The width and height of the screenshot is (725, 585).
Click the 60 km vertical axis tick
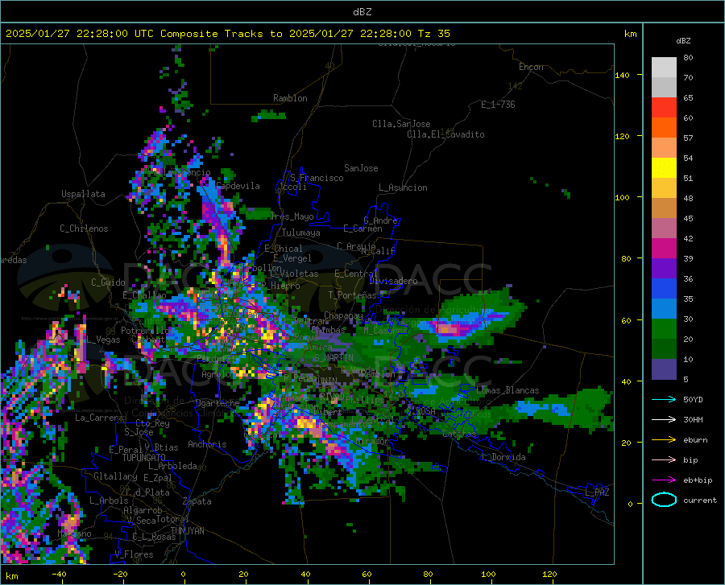626,320
